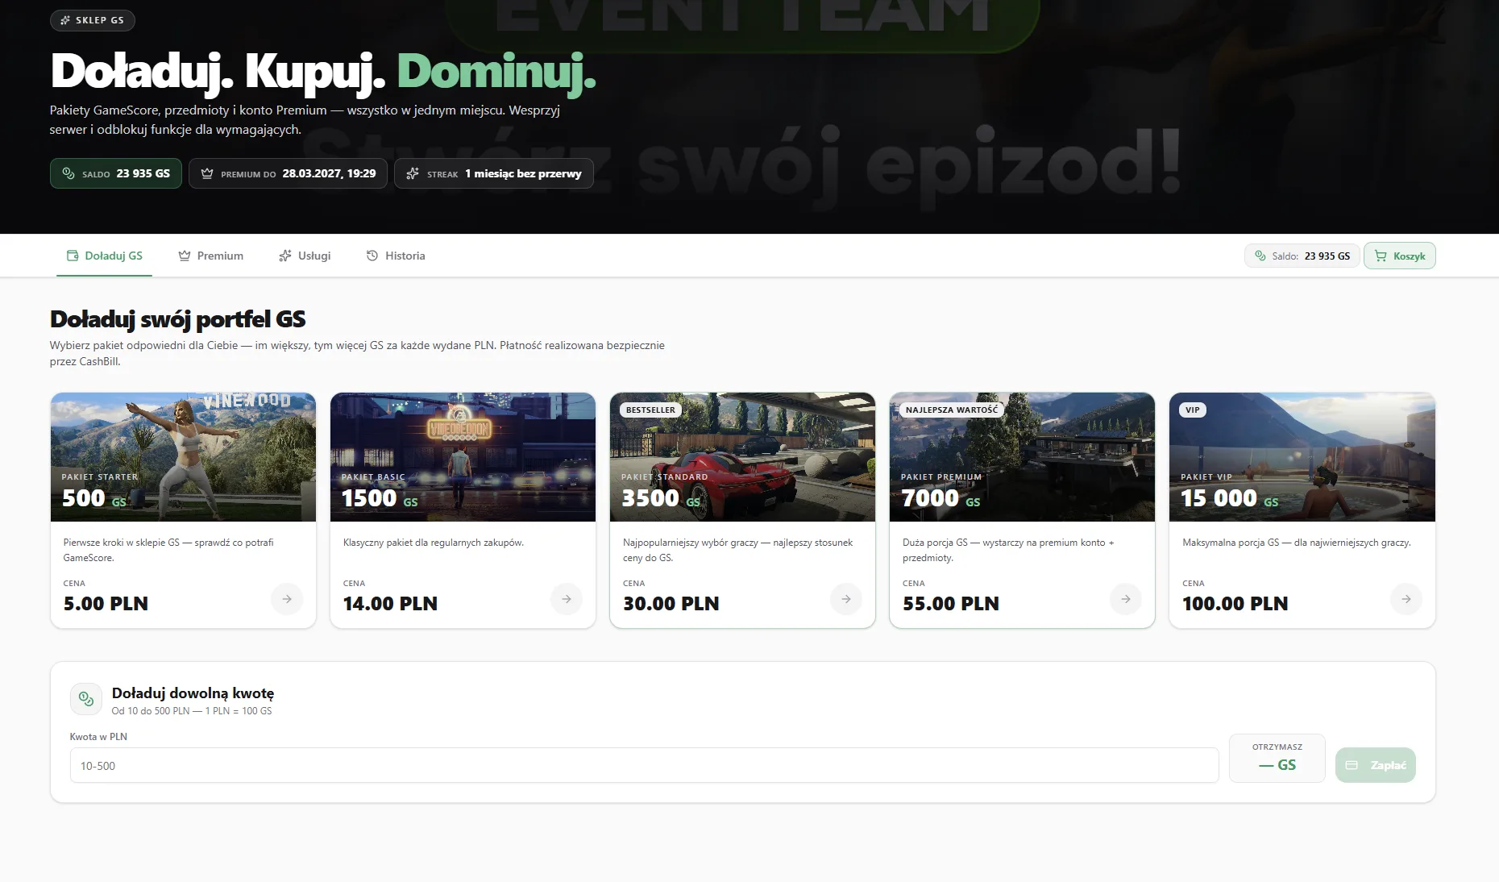Click the navbar Saldo 23 935 GS pill
The image size is (1499, 882).
(1302, 256)
